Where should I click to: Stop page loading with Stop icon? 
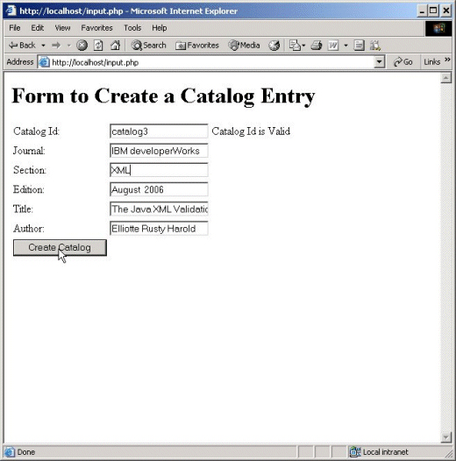click(82, 46)
